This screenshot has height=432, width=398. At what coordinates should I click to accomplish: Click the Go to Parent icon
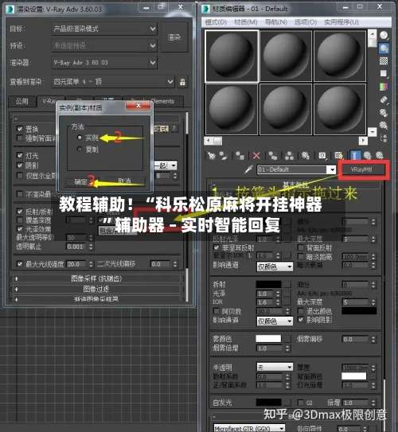[367, 155]
